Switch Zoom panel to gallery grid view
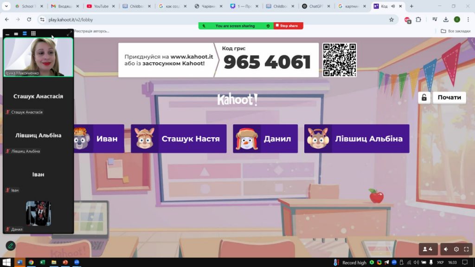This screenshot has width=475, height=267. (33, 33)
